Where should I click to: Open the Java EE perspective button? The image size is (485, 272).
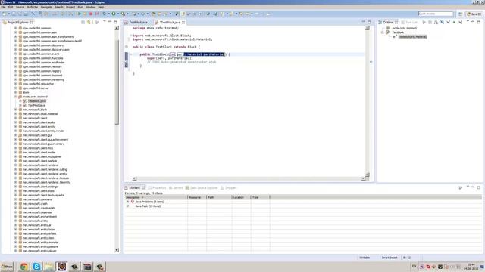coord(474,14)
